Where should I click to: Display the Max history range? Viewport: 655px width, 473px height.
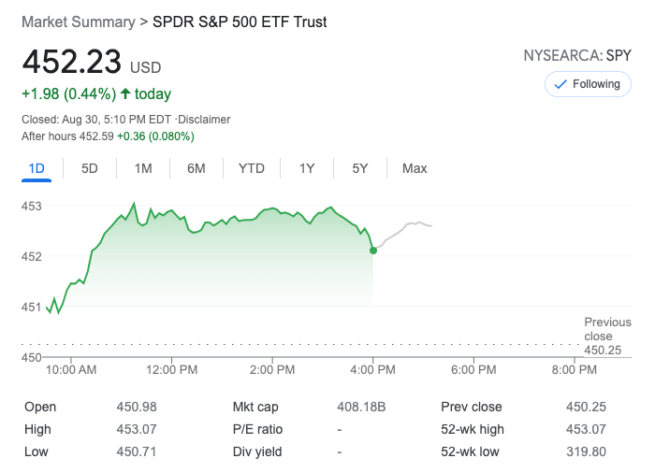415,168
